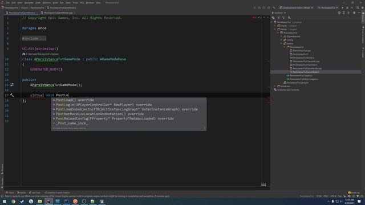Click the Search Everywhere magnifier in toolbar
This screenshot has width=365, height=205.
click(x=358, y=7)
